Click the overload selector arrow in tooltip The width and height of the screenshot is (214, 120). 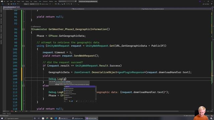click(x=54, y=82)
